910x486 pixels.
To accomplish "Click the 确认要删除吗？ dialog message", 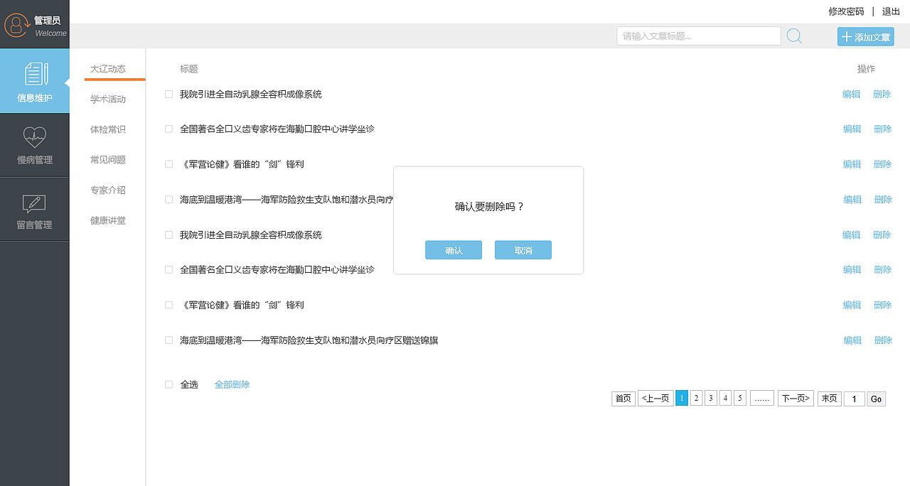I will (489, 207).
